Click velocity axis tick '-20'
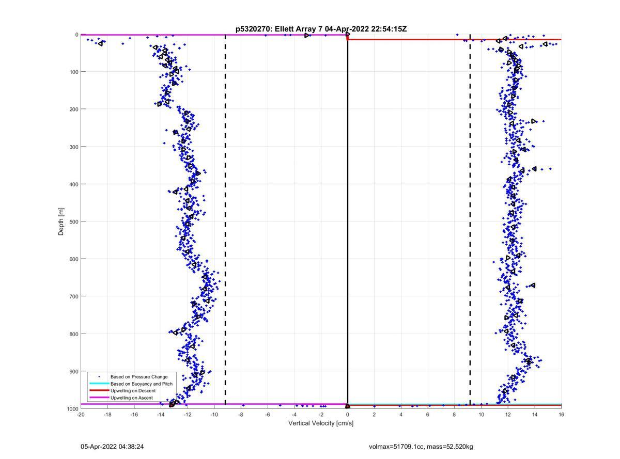This screenshot has width=620, height=459. pyautogui.click(x=81, y=415)
